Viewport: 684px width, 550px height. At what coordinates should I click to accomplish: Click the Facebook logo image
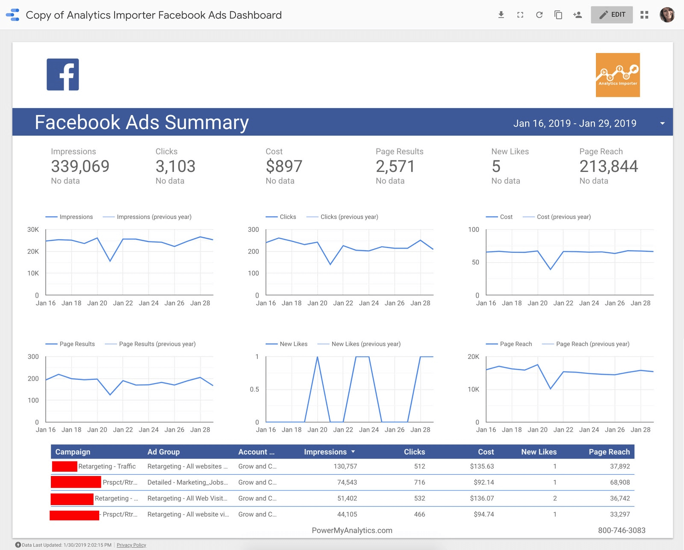(x=63, y=74)
